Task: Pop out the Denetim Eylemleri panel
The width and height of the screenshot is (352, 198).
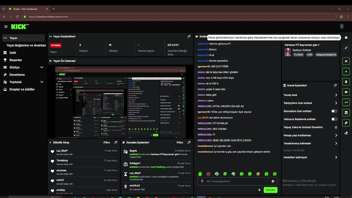Action: pos(189,142)
